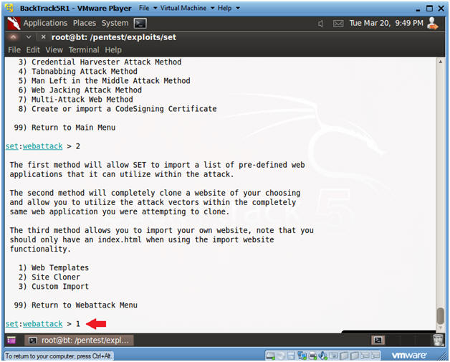Open the System menu

(115, 23)
